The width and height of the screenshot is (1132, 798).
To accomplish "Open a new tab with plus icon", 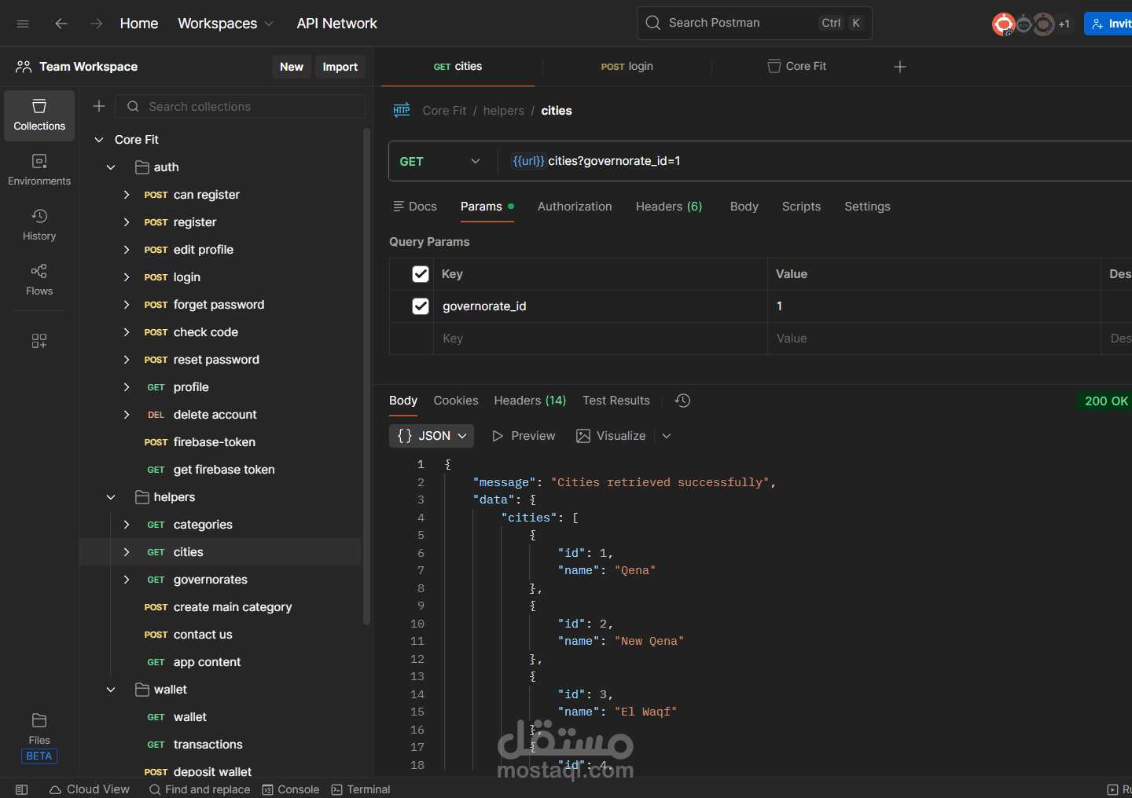I will click(900, 67).
